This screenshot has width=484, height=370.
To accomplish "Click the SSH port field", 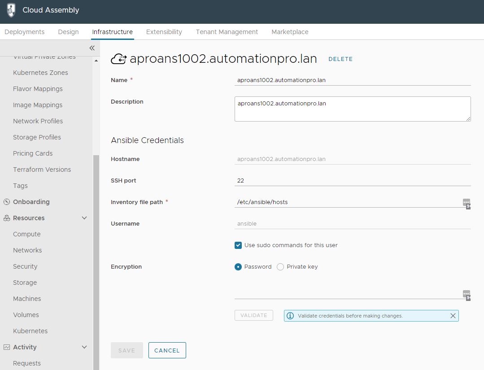I will coord(353,181).
